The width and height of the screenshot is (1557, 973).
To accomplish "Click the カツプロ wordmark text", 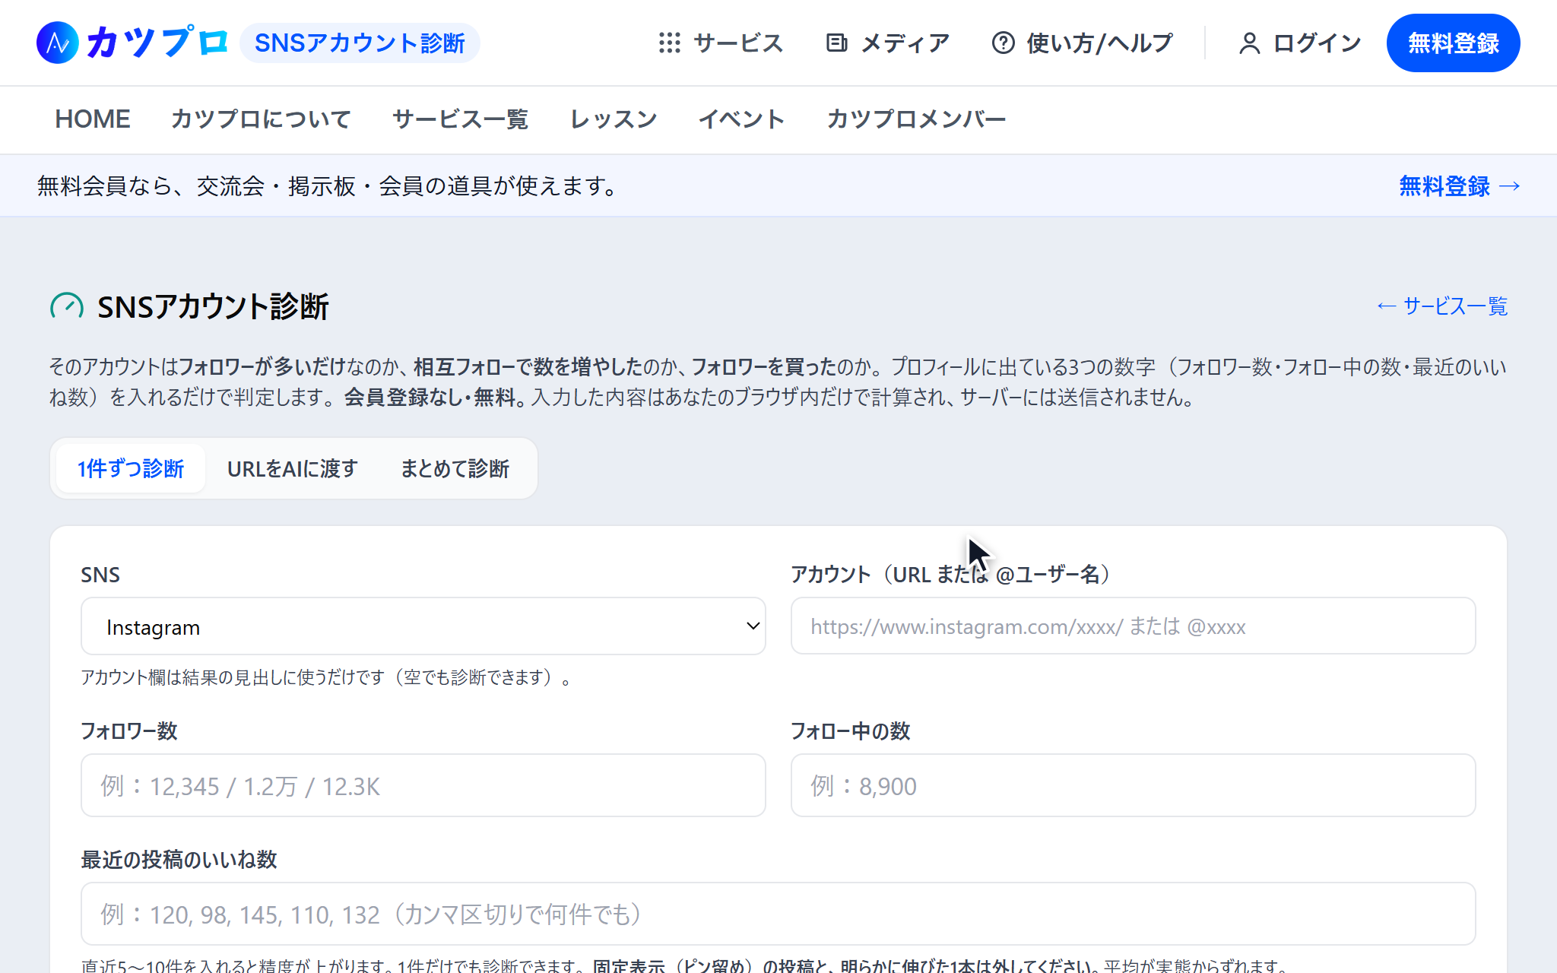I will 157,43.
